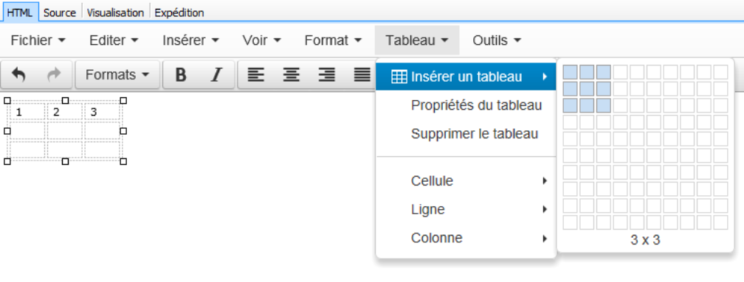Screen dimensions: 744x282
Task: Switch to the Visualisation tab
Action: (x=115, y=13)
